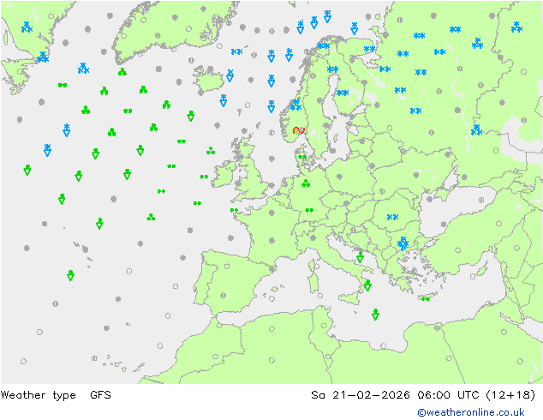Image resolution: width=543 pixels, height=420 pixels.
Task: Select the green drizzle symbol over Denmark
Action: tap(302, 157)
